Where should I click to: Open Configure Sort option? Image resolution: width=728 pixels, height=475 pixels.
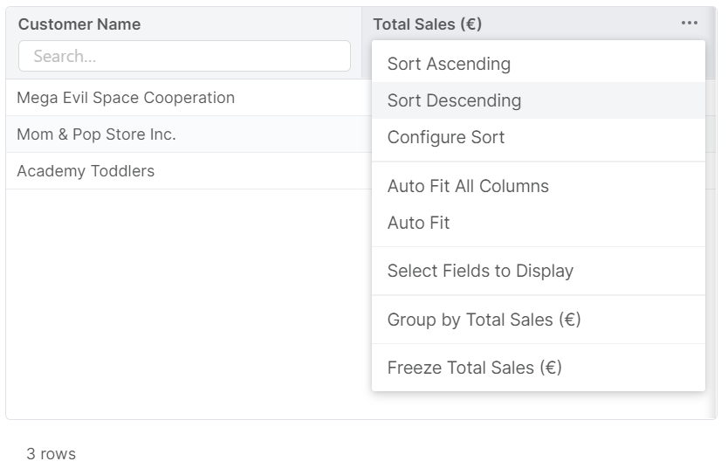[x=445, y=137]
